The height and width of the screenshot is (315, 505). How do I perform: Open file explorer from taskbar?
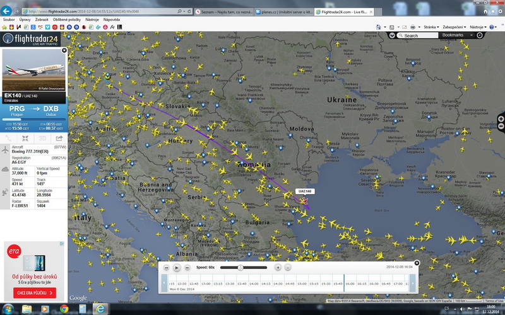coord(27,309)
